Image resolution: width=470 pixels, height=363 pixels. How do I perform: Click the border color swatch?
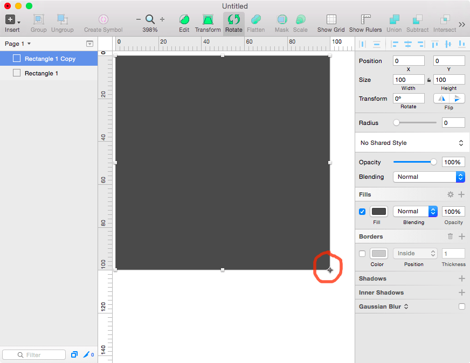point(378,253)
